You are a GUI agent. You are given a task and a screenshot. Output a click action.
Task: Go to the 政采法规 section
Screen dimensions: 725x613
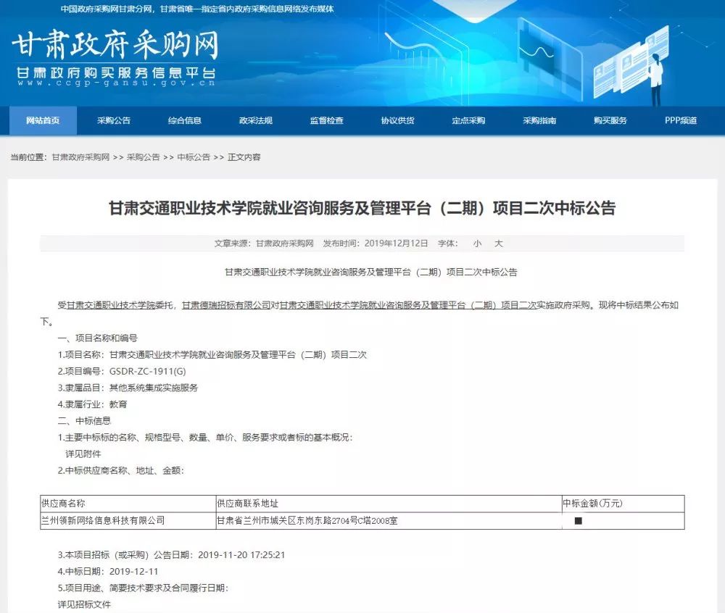pyautogui.click(x=256, y=121)
